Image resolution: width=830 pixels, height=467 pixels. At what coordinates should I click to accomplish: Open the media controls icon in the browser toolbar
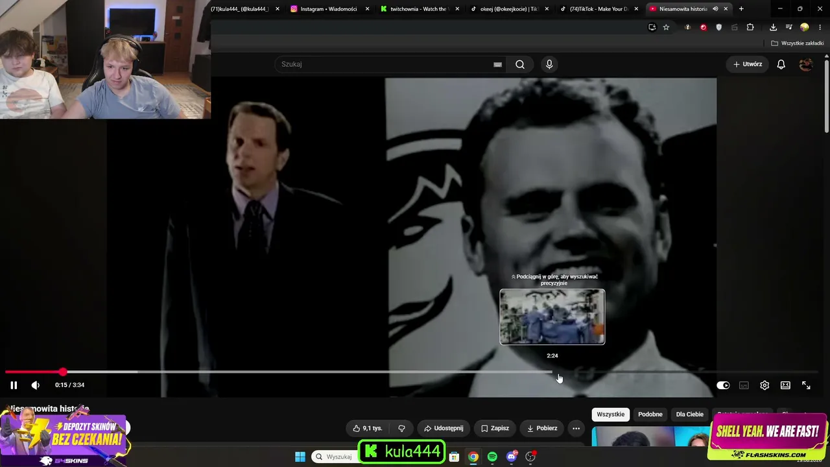tap(788, 27)
